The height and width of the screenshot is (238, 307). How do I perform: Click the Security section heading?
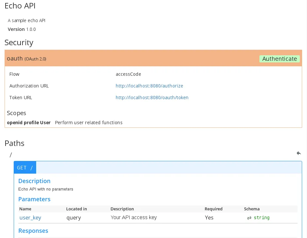pos(19,42)
